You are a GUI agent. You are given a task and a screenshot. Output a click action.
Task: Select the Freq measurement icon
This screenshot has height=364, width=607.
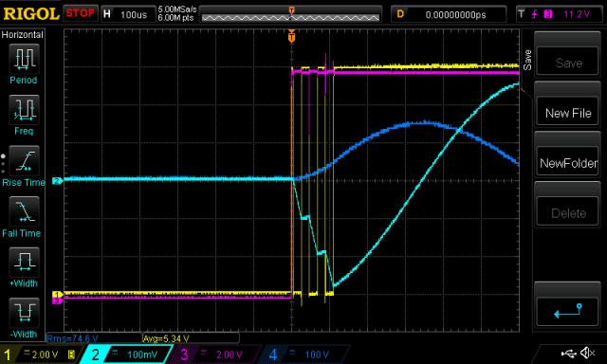click(24, 110)
